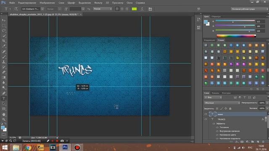Select the Rectangular Marquee tool
269x151 pixels.
(x=4, y=26)
